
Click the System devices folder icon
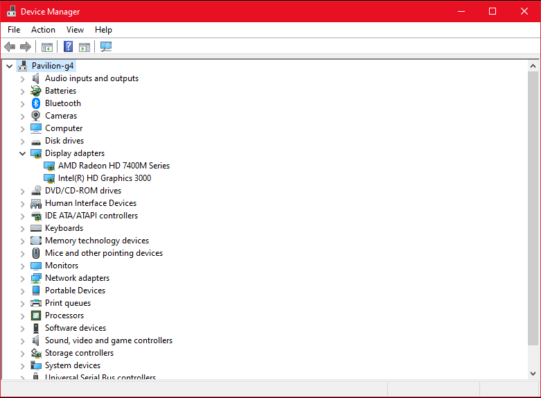(x=36, y=365)
